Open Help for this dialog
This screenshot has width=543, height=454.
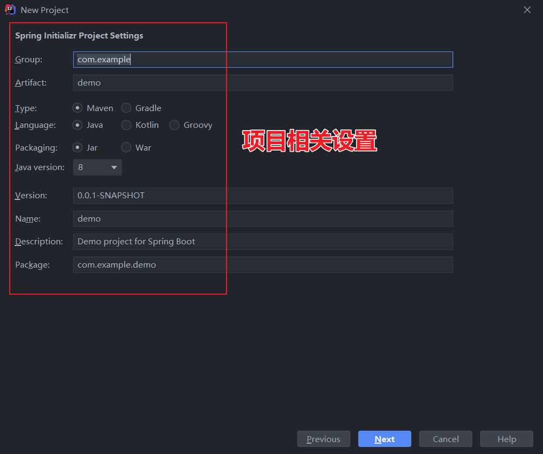[x=506, y=439]
